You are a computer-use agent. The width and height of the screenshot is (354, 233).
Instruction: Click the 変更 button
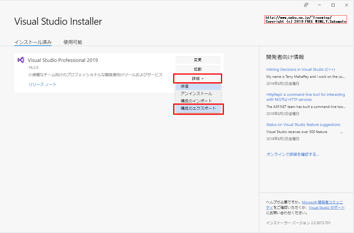(x=198, y=60)
